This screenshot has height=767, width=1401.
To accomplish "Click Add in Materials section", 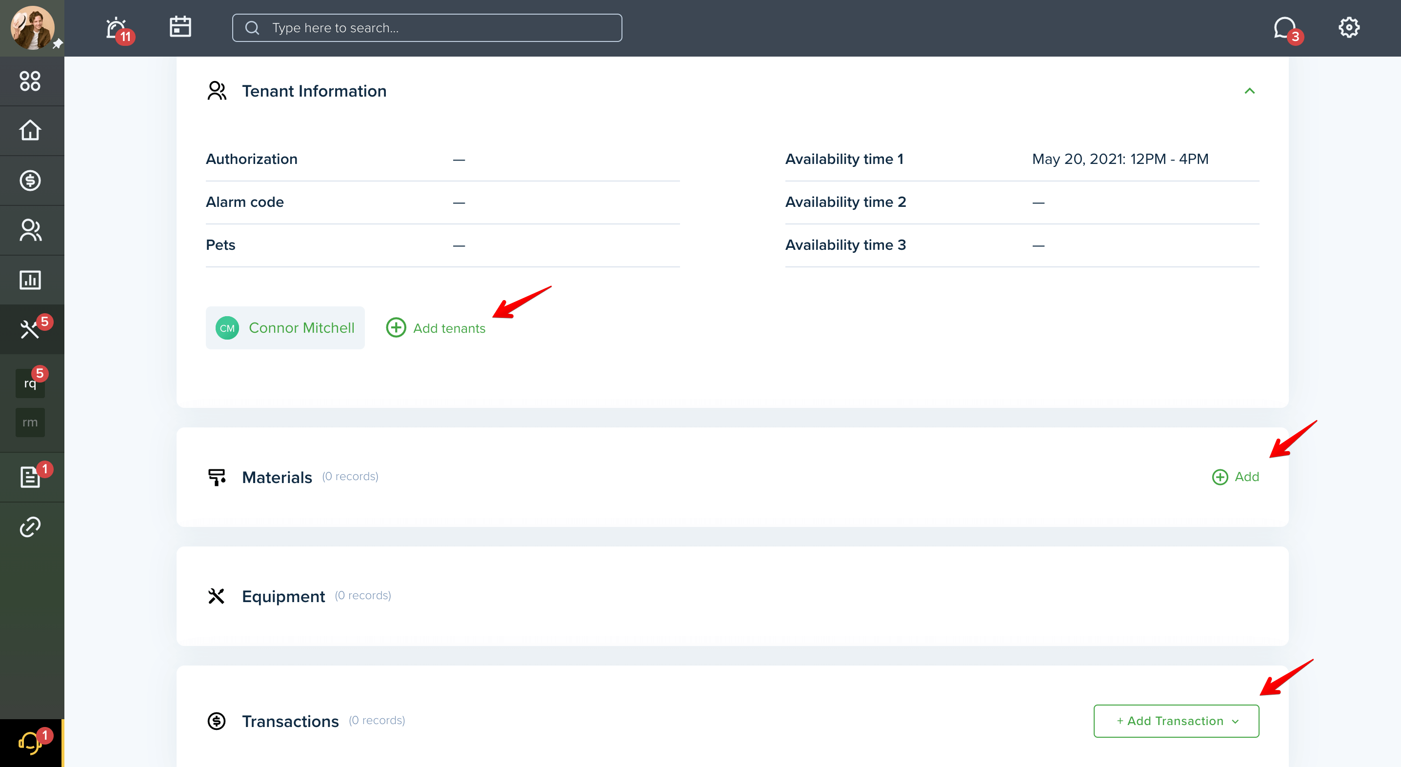I will click(1236, 477).
